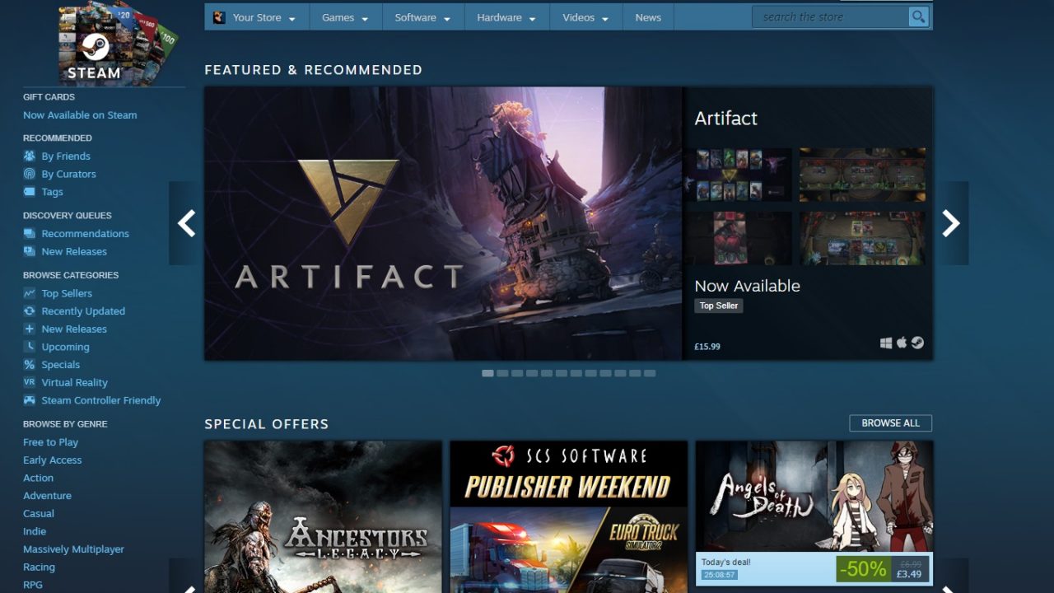This screenshot has height=593, width=1054.
Task: Click the Tags icon in sidebar
Action: (x=30, y=192)
